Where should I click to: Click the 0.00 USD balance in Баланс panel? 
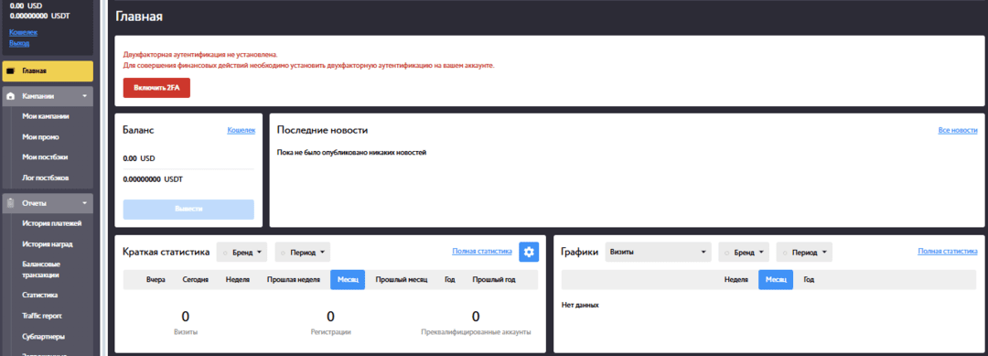[139, 158]
